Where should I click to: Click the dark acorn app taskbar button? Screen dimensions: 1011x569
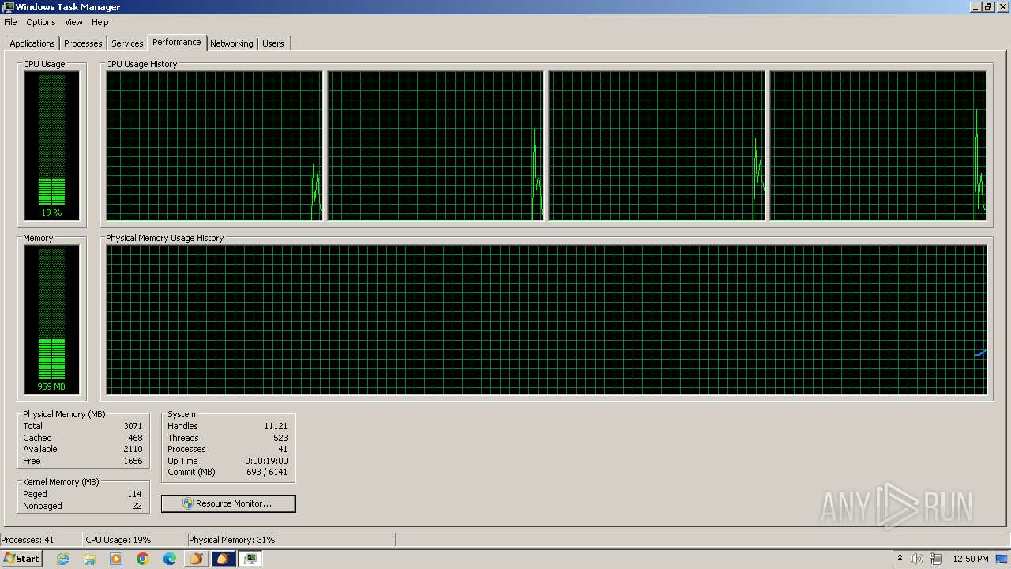[224, 559]
